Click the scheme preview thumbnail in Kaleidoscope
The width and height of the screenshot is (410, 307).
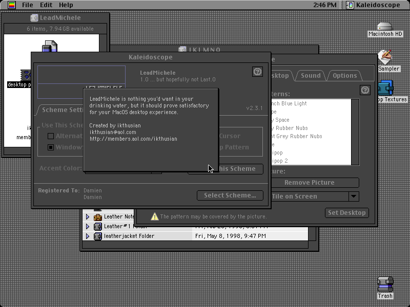pyautogui.click(x=81, y=77)
